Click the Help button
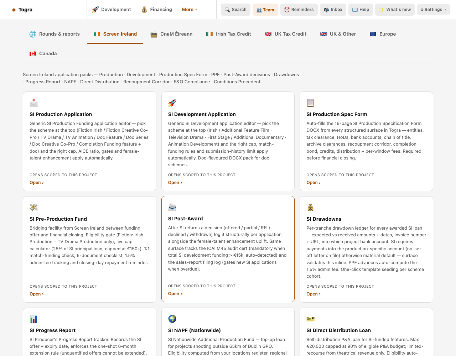Viewport: 456px width, 356px height. tap(361, 10)
